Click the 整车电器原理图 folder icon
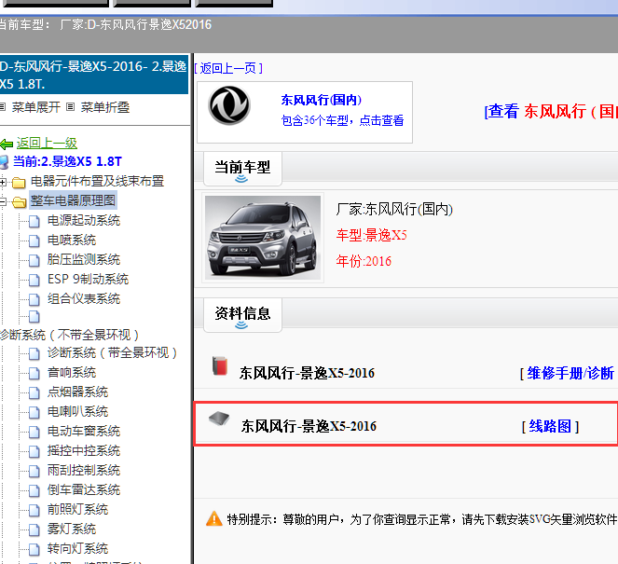Viewport: 618px width, 564px height. pyautogui.click(x=19, y=202)
